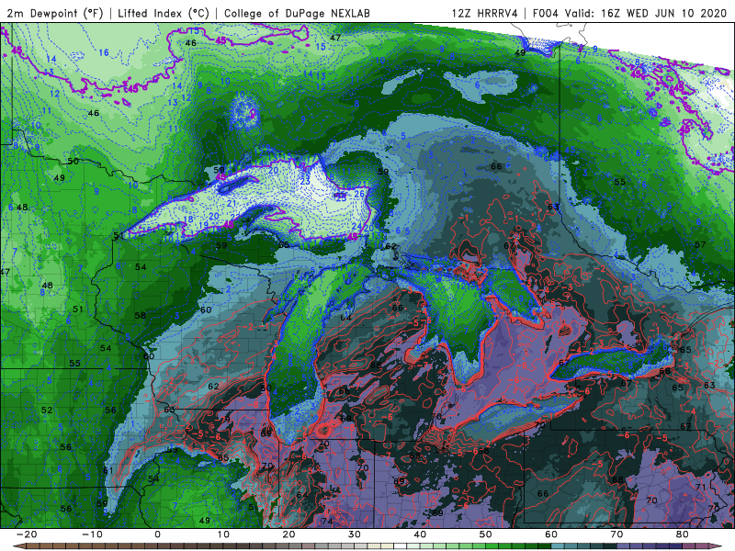Click the black '57' dewpoint value

(x=700, y=244)
